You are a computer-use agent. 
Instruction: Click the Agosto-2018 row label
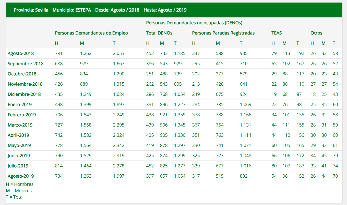click(21, 53)
